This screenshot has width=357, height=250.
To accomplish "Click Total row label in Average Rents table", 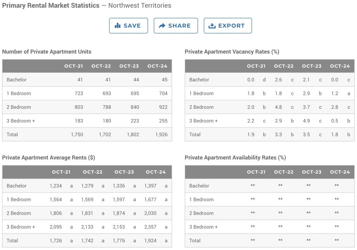I will pos(12,240).
